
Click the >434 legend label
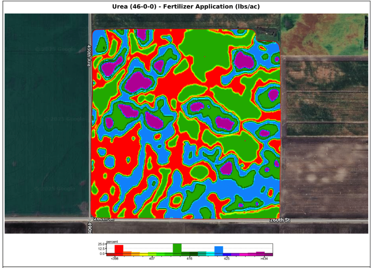click(264, 259)
